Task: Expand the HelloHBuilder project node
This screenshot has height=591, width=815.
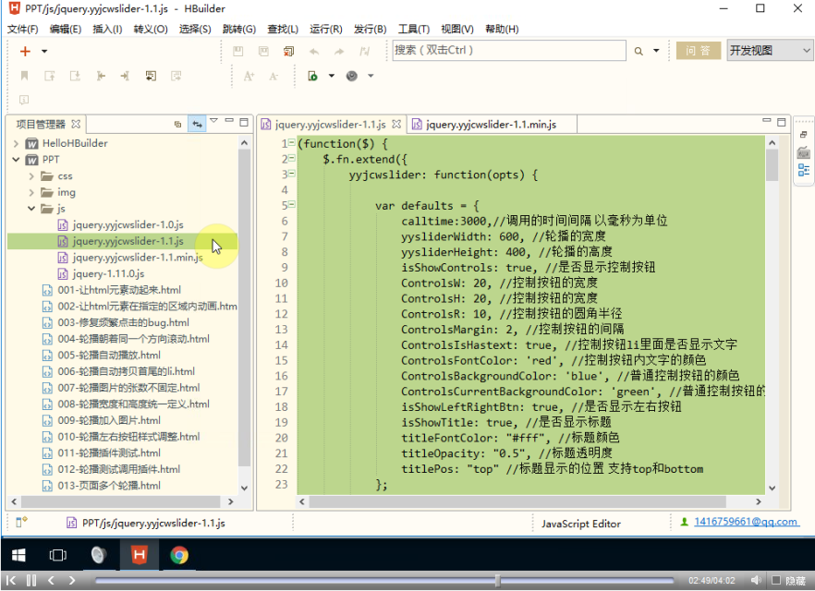Action: (x=17, y=143)
